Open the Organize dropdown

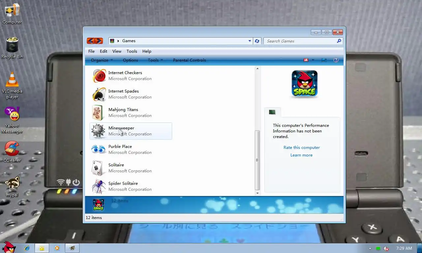coord(102,60)
